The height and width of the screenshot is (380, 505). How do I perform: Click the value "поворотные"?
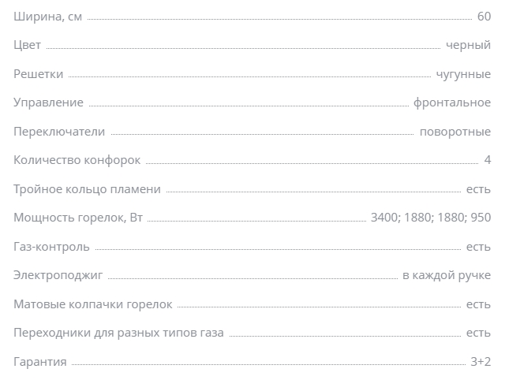(455, 132)
